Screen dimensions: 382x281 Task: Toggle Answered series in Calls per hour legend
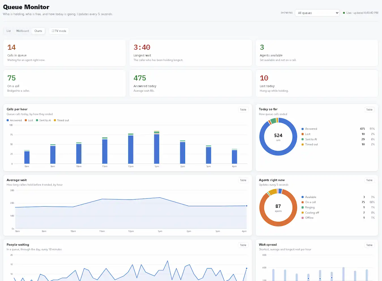click(x=14, y=120)
